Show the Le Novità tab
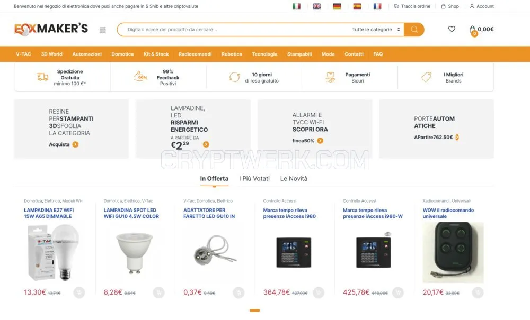530x320 pixels. point(294,178)
